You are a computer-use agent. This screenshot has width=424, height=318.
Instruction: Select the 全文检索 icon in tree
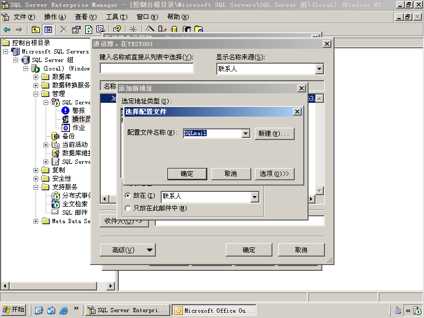56,204
